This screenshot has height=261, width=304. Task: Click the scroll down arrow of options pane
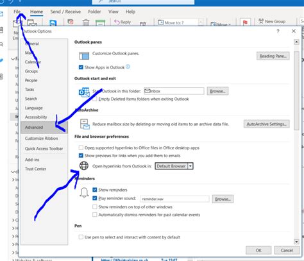[x=296, y=242]
